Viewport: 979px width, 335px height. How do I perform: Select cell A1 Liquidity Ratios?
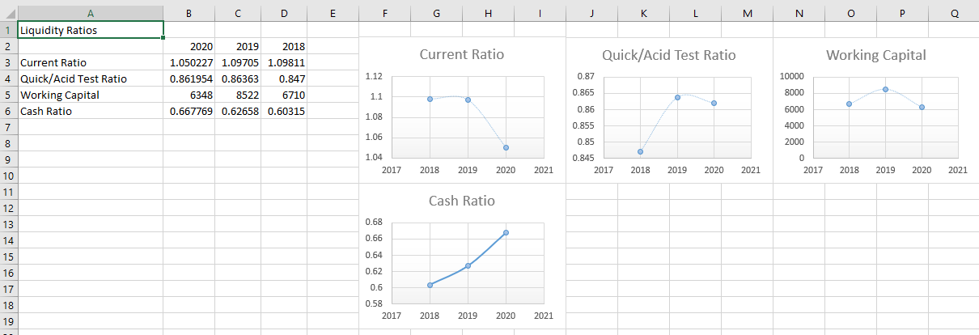(x=91, y=30)
